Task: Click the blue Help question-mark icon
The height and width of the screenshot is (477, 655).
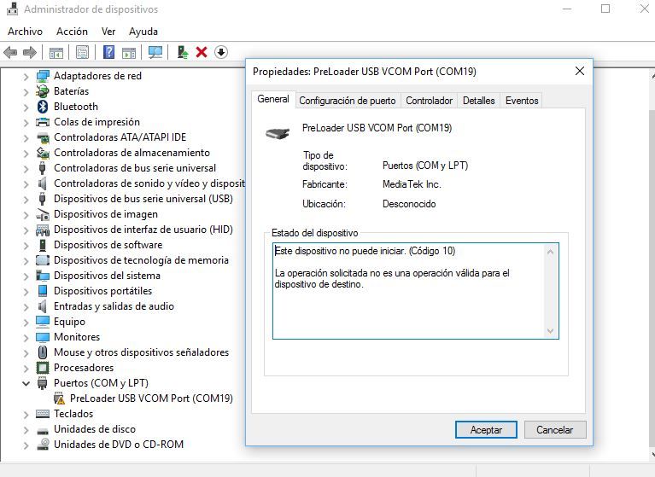Action: click(108, 52)
